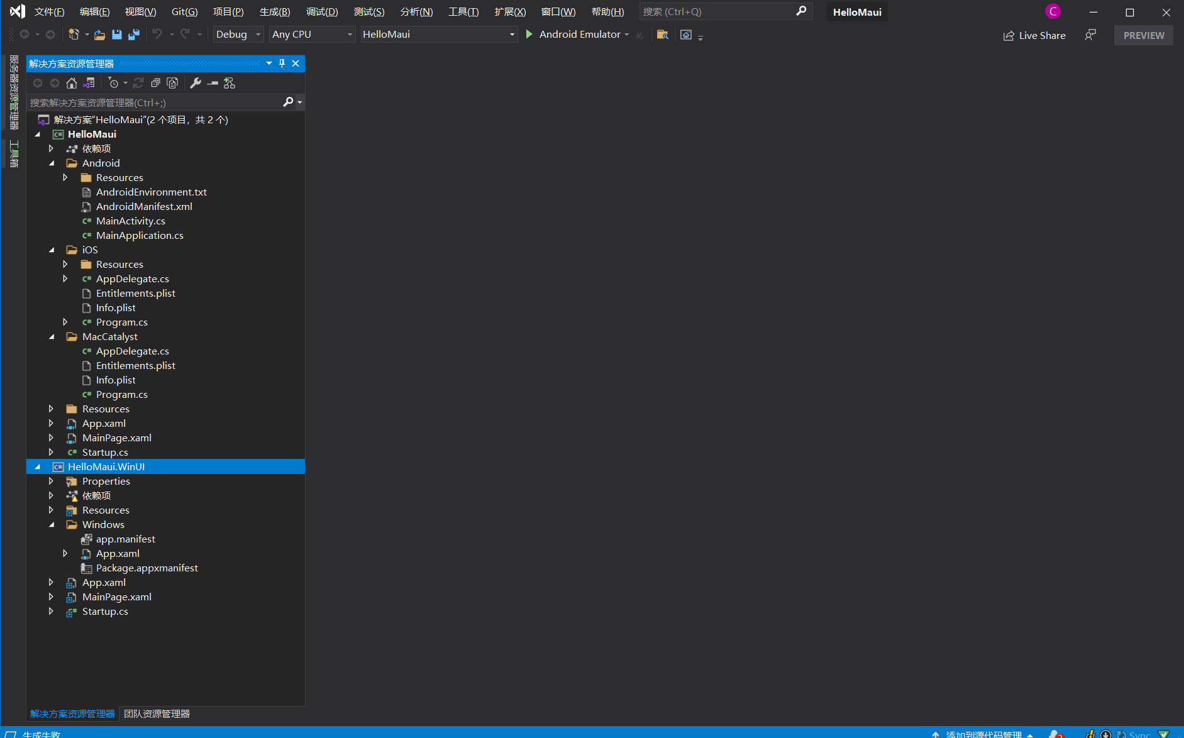Click the Visual Studio logo icon
Screen dimensions: 1184x738
(18, 11)
